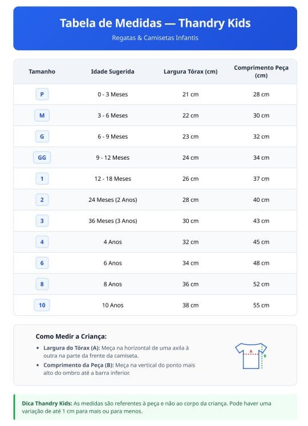Select the GG size badge
The image size is (308, 426).
pos(42,157)
